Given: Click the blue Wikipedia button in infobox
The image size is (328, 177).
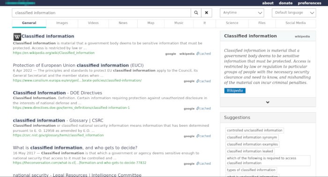Looking at the screenshot, I should [235, 91].
